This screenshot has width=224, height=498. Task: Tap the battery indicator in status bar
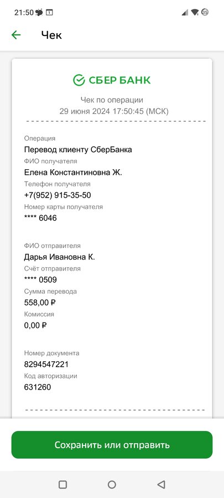(205, 13)
